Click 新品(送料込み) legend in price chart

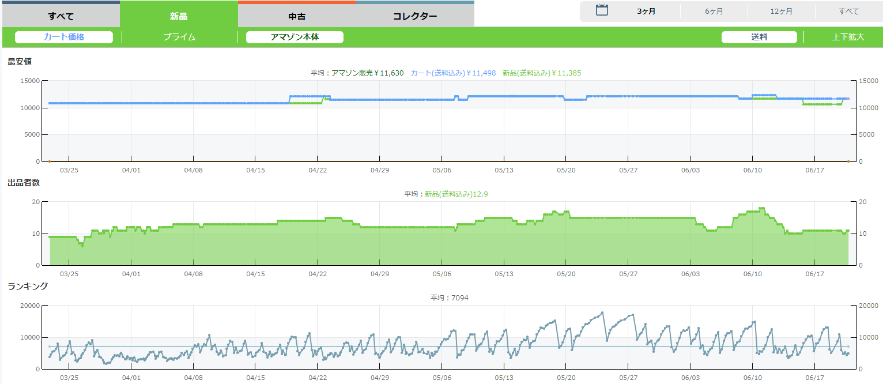point(542,73)
